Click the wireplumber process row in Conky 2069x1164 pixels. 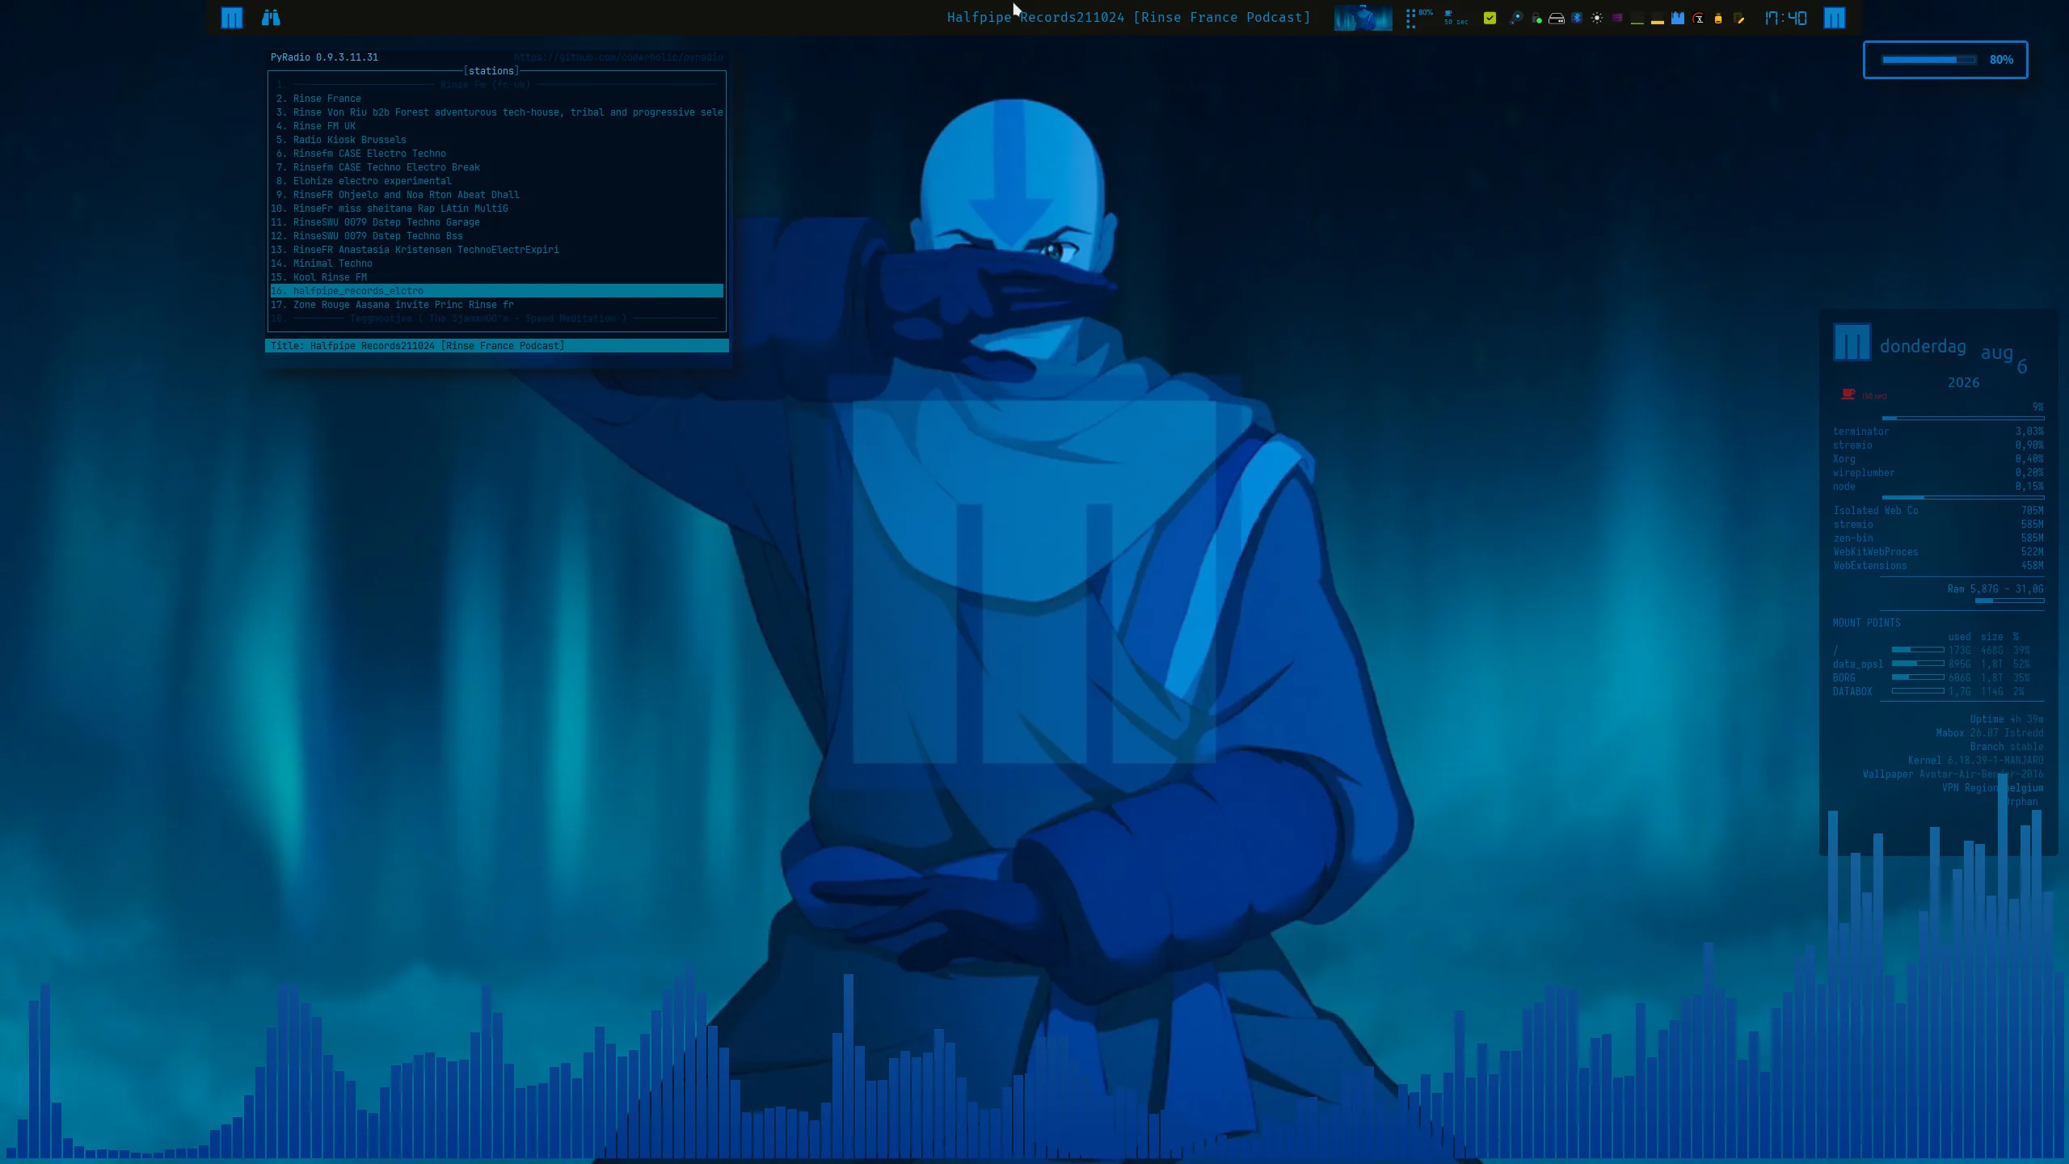coord(1938,473)
